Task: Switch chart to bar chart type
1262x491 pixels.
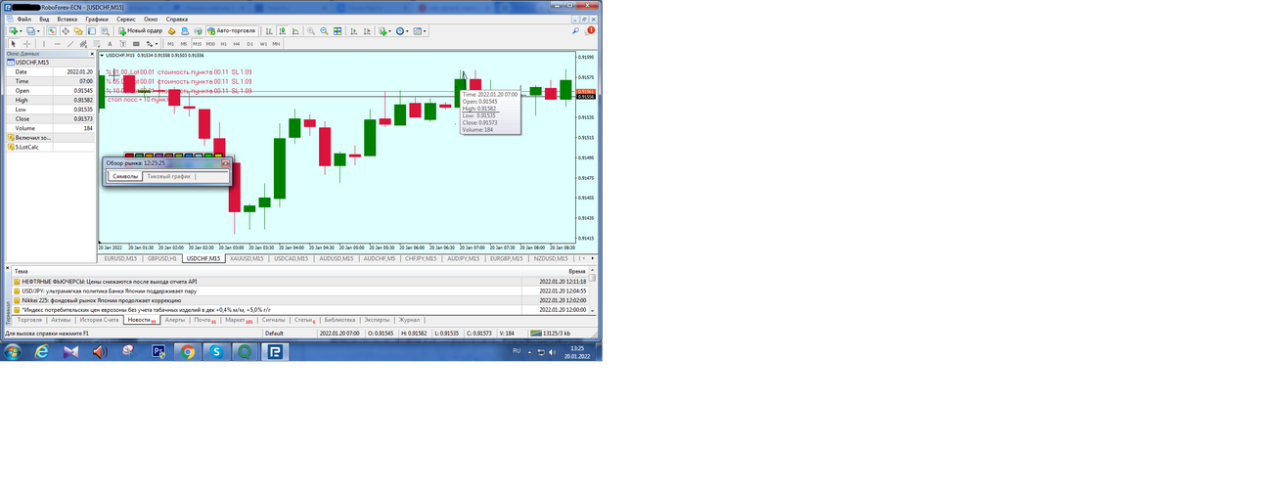Action: coord(269,31)
